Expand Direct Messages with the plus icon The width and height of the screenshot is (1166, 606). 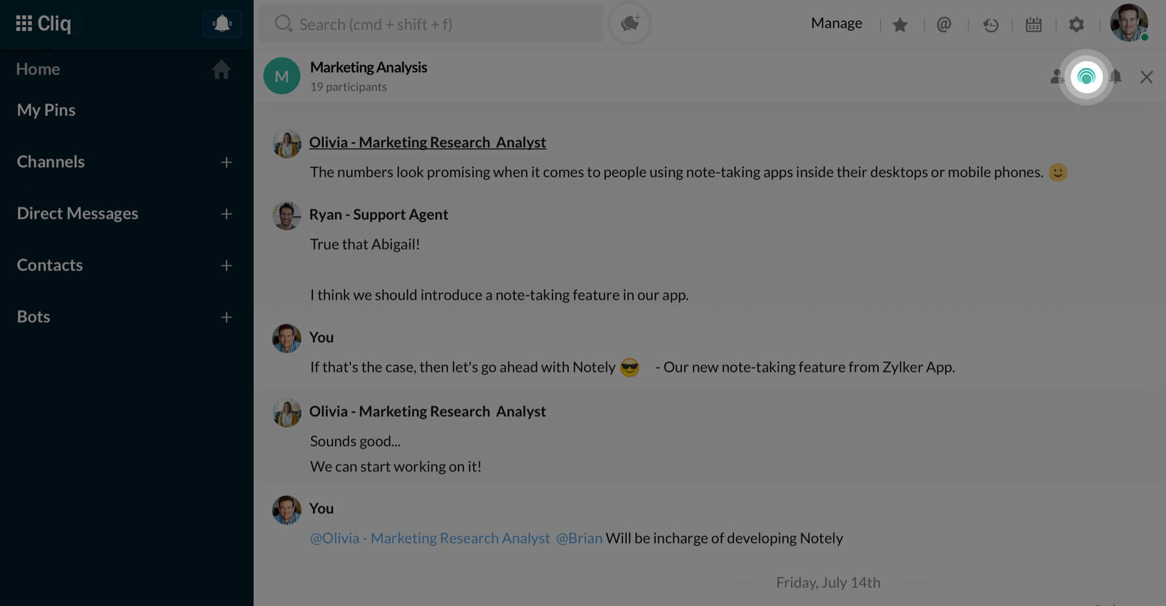[226, 214]
